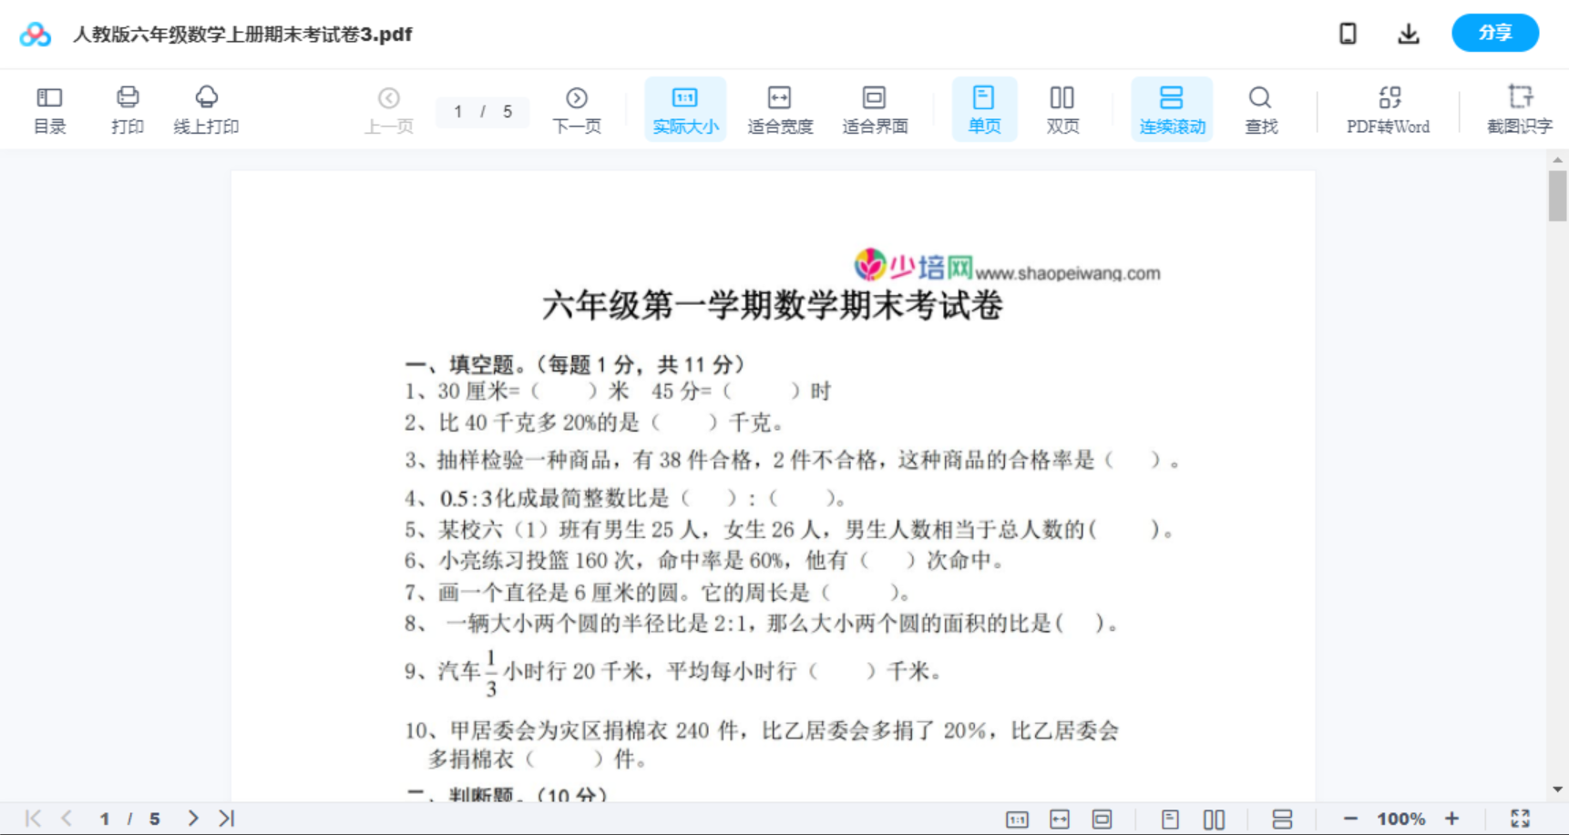Select the 打印 print tool
1569x835 pixels.
(x=127, y=108)
